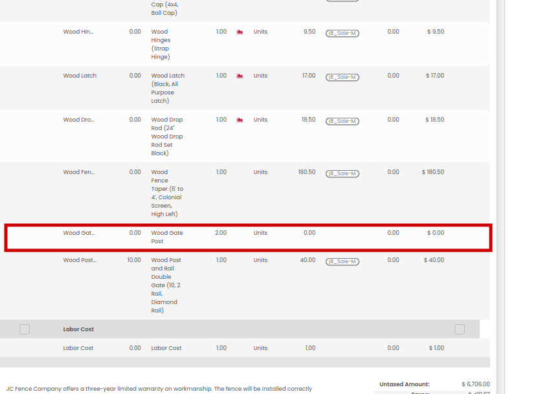Screen dimensions: 551x394
Task: Open the Wood Latch product name
Action: pyautogui.click(x=80, y=76)
